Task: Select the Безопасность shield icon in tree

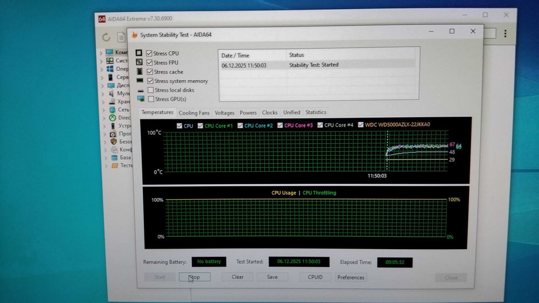Action: (113, 142)
